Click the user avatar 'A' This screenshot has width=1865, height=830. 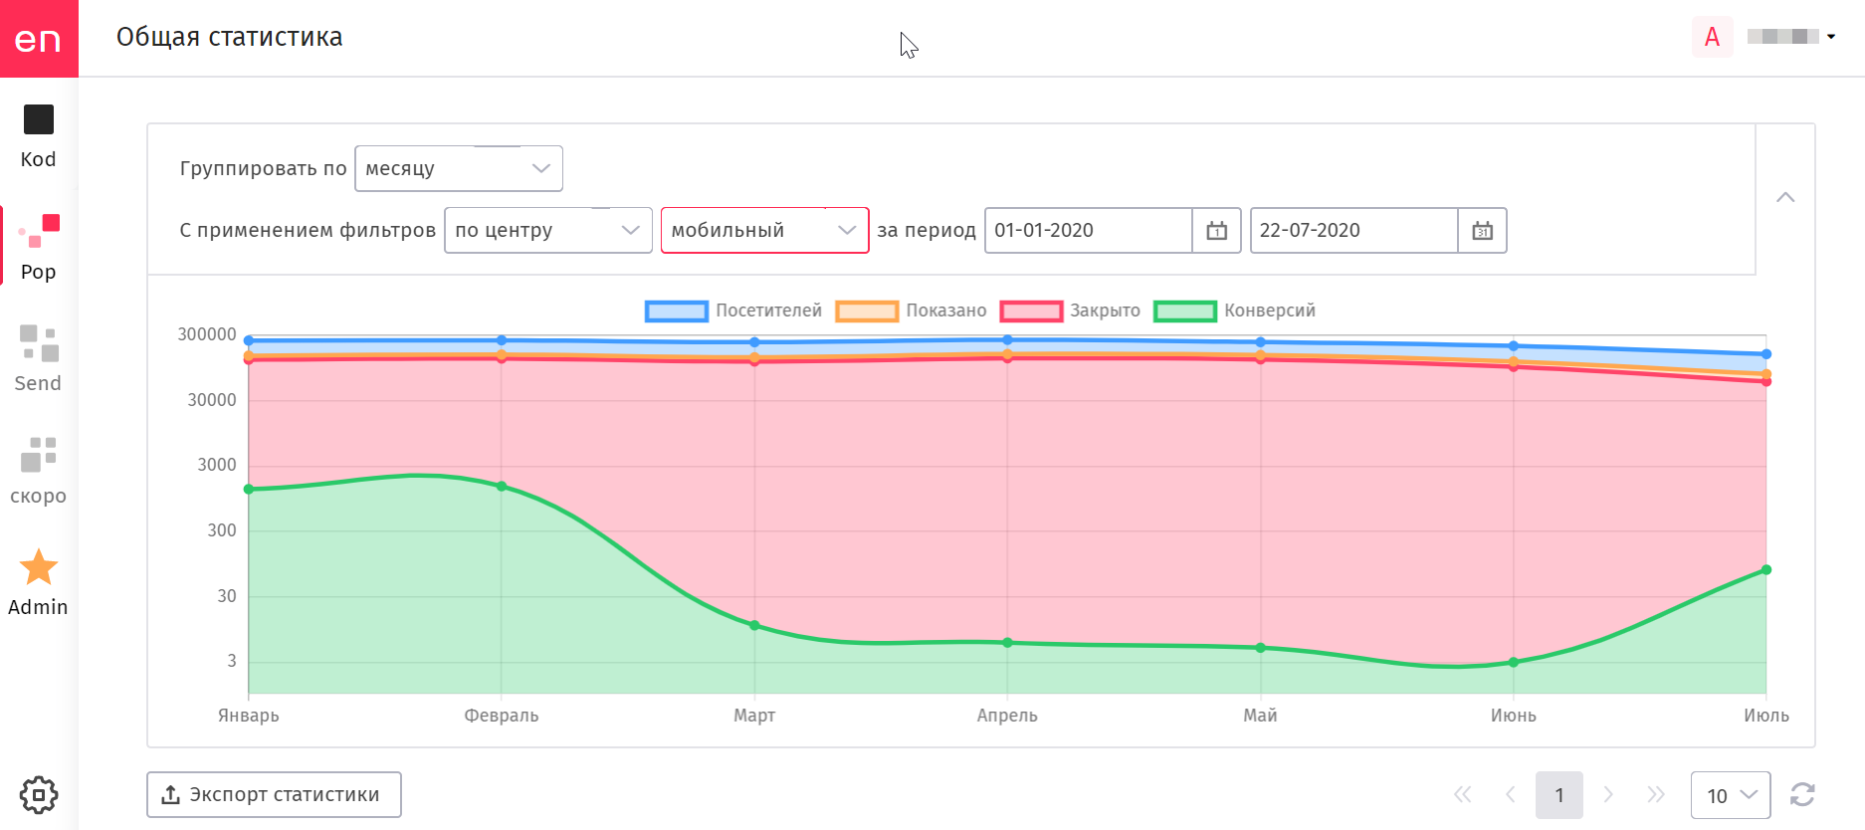(1712, 37)
